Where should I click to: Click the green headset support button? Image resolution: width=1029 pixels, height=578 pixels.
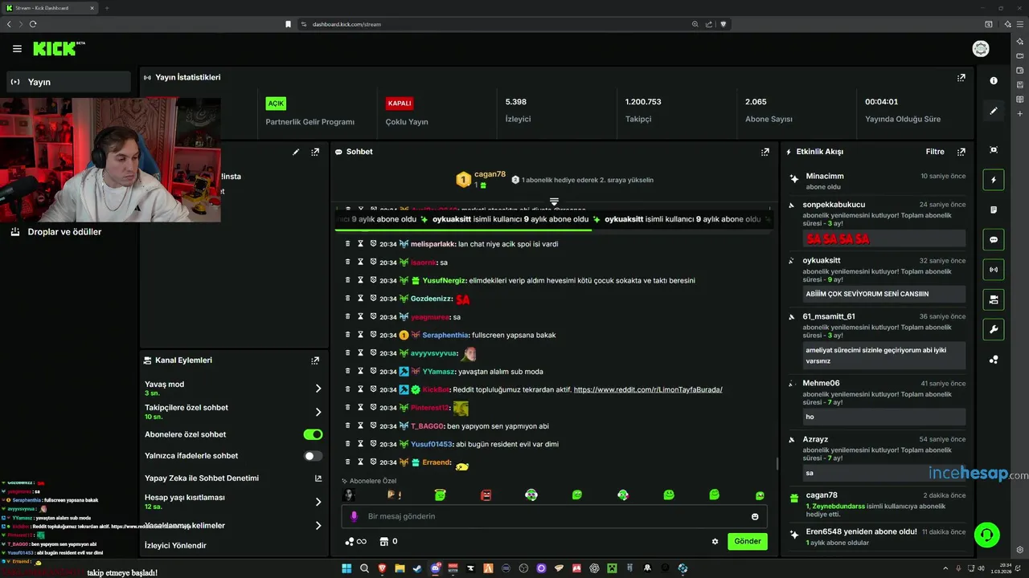coord(986,534)
